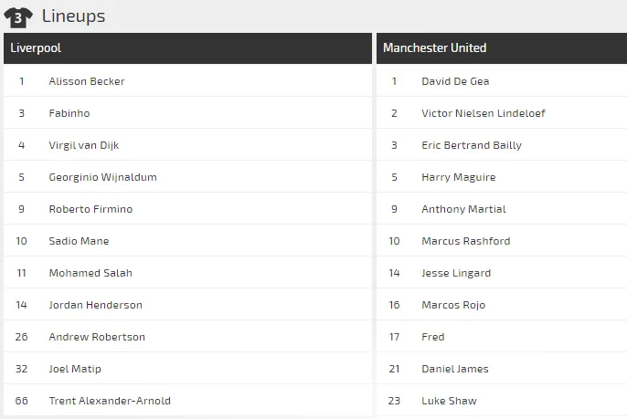Click the jersey icon beside Lineups

(18, 16)
